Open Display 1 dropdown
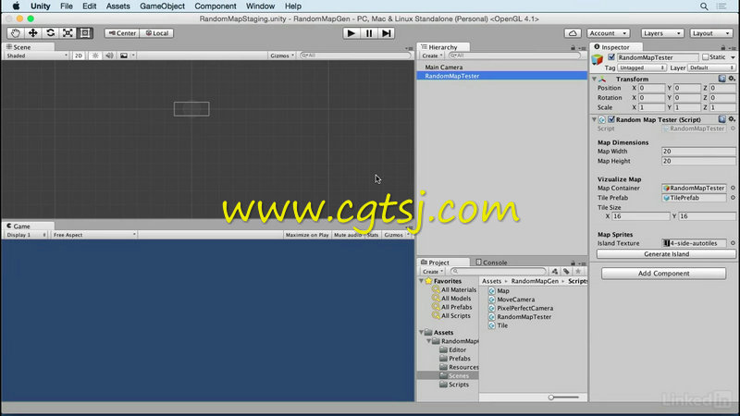740x416 pixels. (26, 235)
